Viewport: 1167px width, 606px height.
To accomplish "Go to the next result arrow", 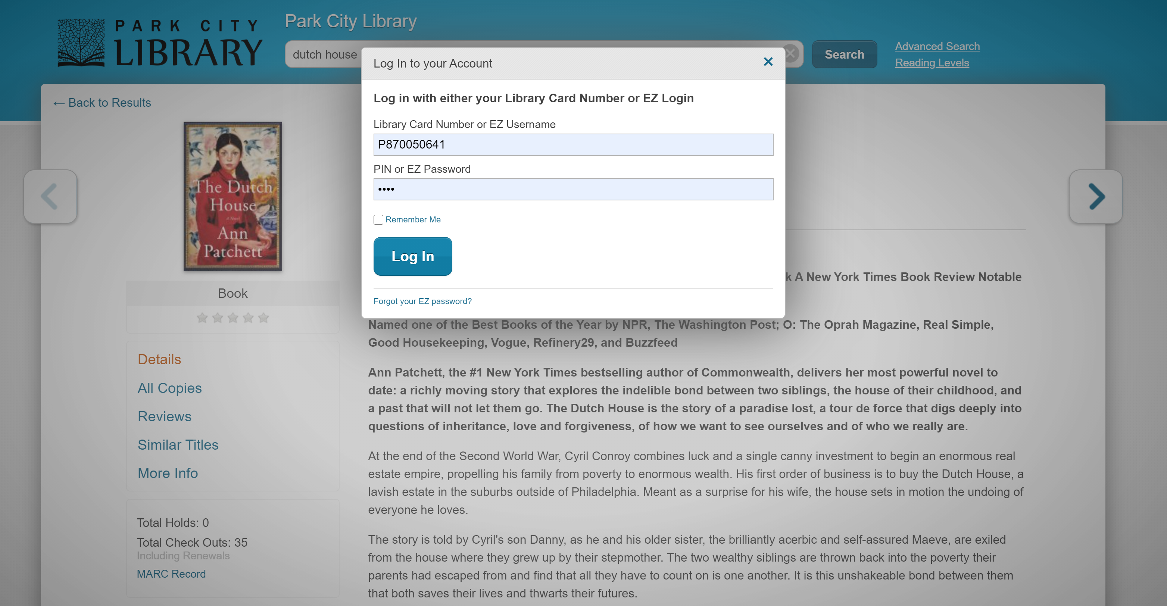I will pyautogui.click(x=1095, y=197).
